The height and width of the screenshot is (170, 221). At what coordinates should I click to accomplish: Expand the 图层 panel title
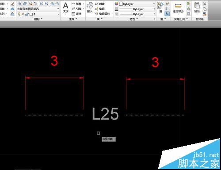click(x=38, y=19)
